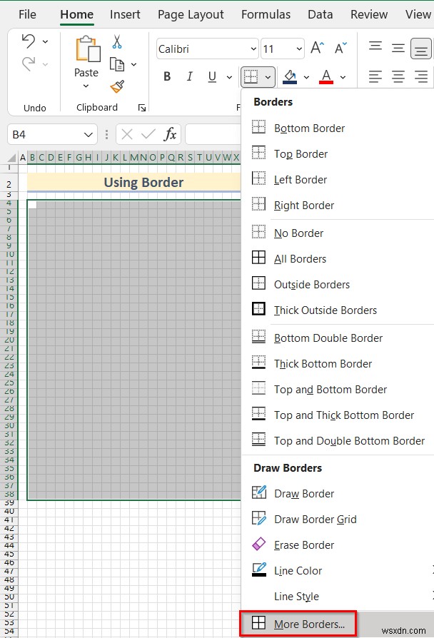
Task: Collapse the Borders dropdown arrow
Action: (268, 77)
